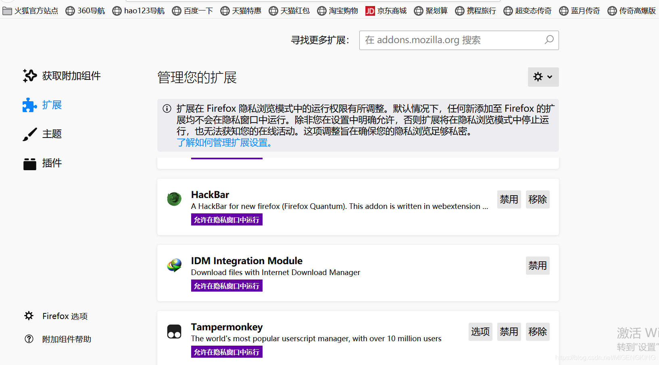Open the hao123导航 bookmark
The image size is (659, 365).
[138, 11]
